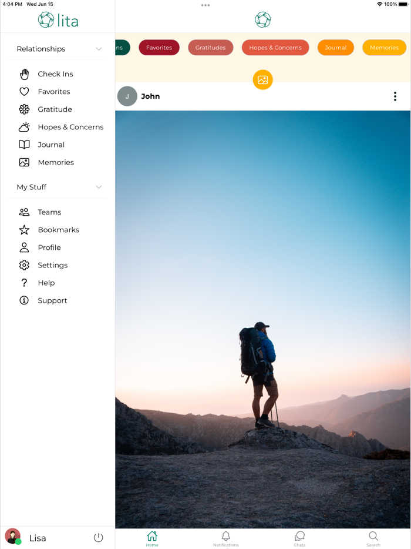
Task: Filter feed by Hopes & Concerns pill
Action: click(275, 48)
